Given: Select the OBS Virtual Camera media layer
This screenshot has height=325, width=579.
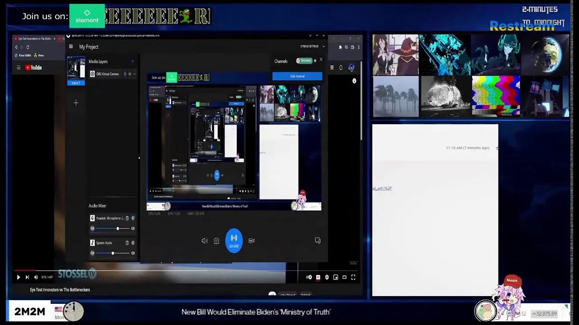Looking at the screenshot, I should click(x=113, y=74).
